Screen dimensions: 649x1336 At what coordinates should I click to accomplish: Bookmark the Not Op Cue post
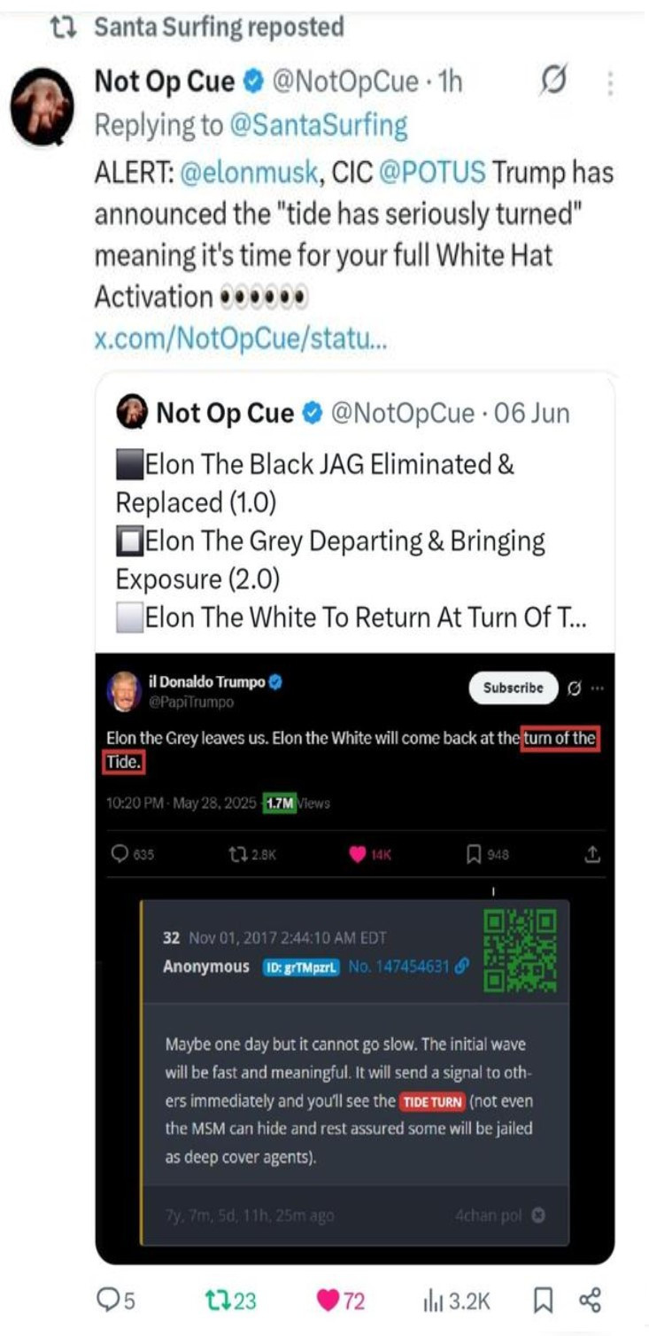tap(544, 1300)
